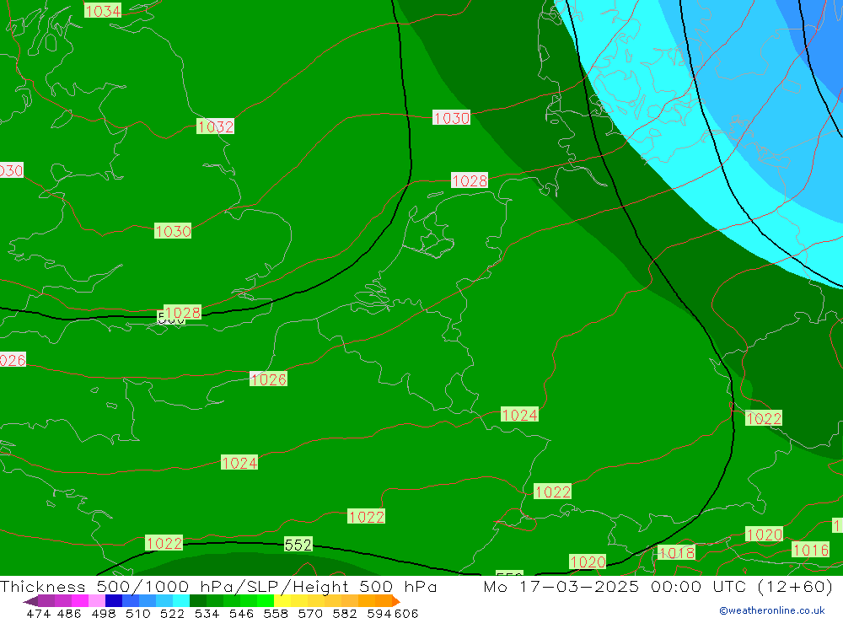Click the legend value 522

(172, 614)
